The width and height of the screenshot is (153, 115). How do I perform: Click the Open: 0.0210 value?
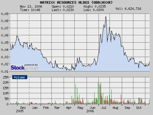click(63, 6)
